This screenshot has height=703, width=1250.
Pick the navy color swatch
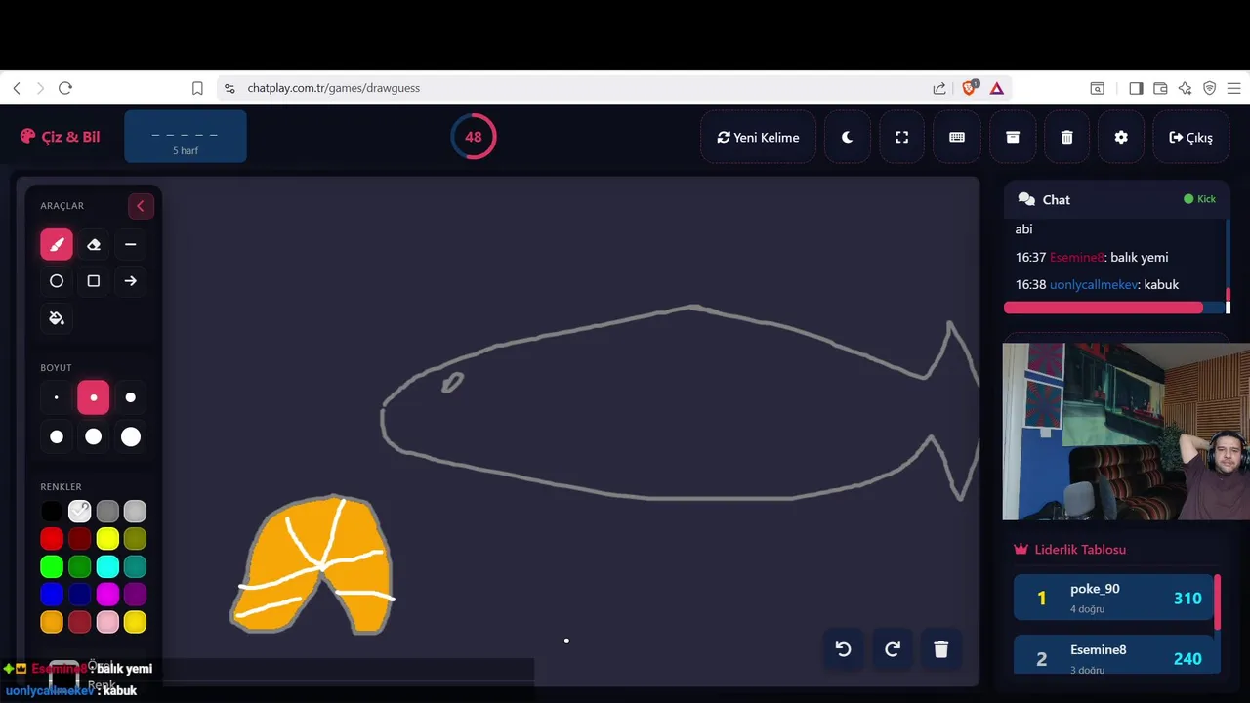pos(80,594)
